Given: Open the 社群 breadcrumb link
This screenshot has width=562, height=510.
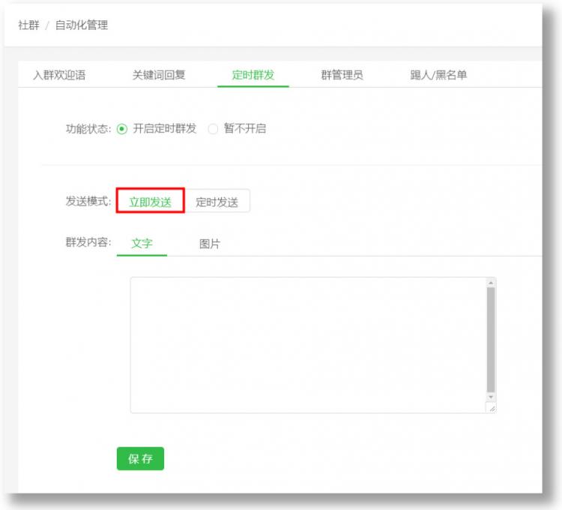Looking at the screenshot, I should pyautogui.click(x=28, y=25).
